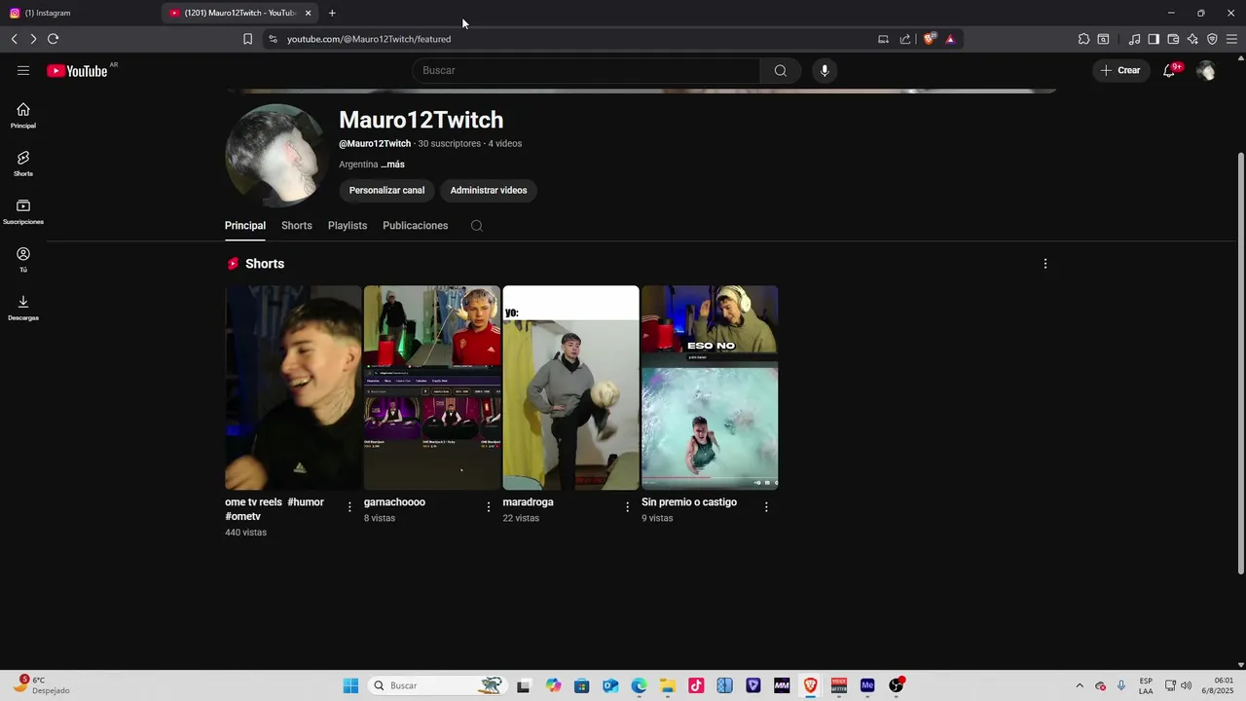Open Suscripciones in the left sidebar

click(x=23, y=212)
